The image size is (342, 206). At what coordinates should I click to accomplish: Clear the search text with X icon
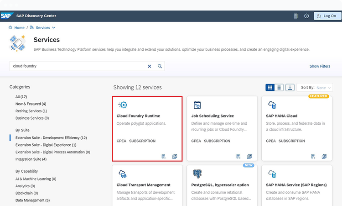(150, 66)
